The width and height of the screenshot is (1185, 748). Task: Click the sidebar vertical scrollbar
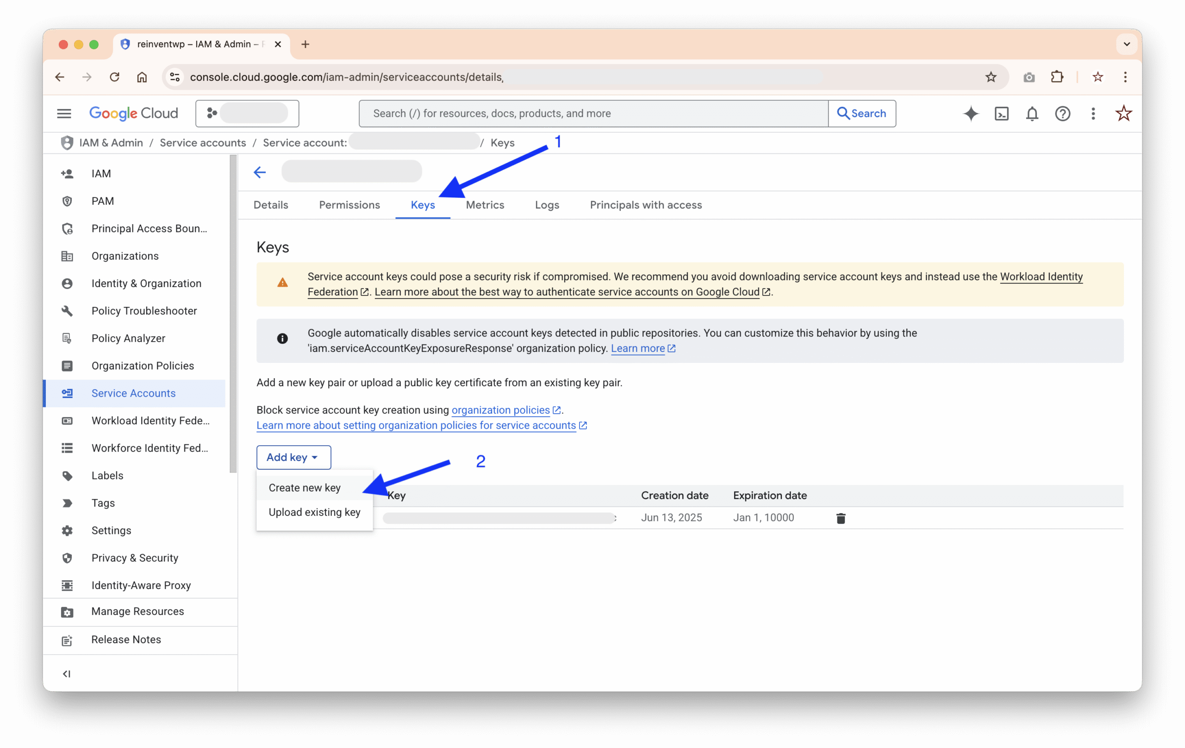pos(233,314)
